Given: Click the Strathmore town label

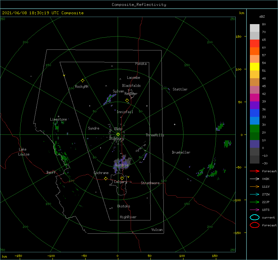Looking at the screenshot, I should pyautogui.click(x=150, y=183).
